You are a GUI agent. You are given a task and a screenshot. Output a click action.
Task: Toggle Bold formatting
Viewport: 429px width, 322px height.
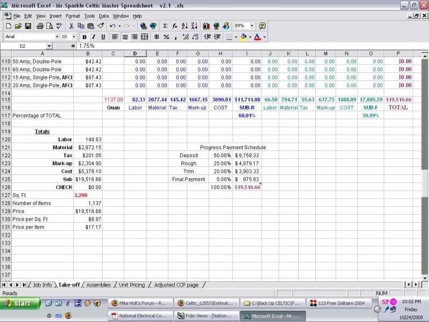[x=84, y=36]
